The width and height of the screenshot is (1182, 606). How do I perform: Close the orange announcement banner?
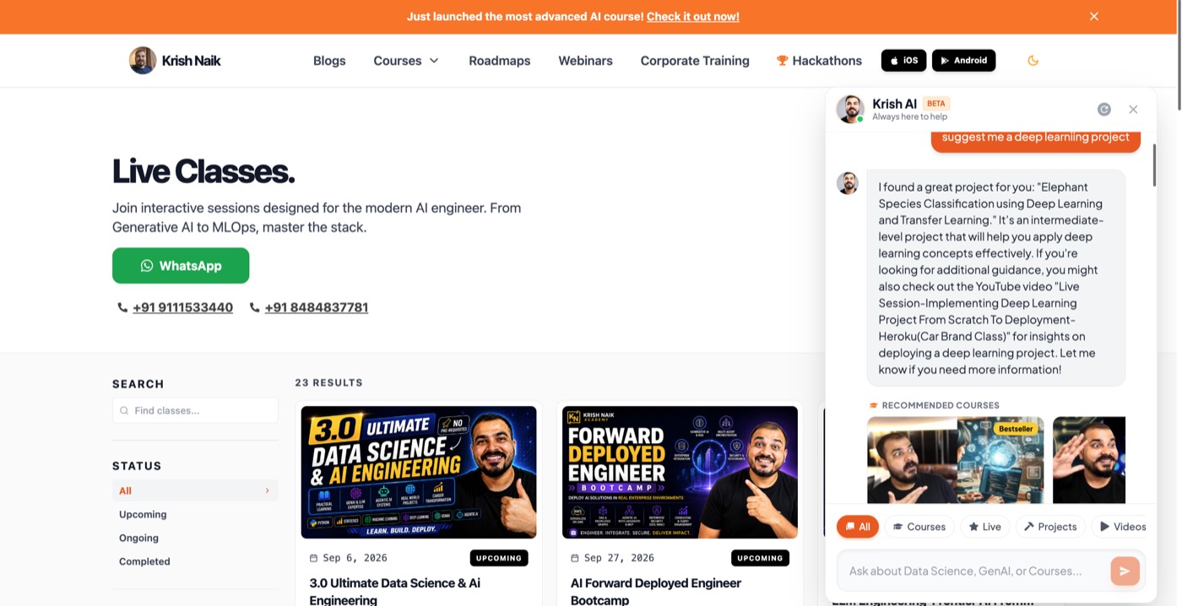[1093, 16]
